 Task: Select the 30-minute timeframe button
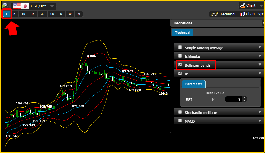point(43,14)
